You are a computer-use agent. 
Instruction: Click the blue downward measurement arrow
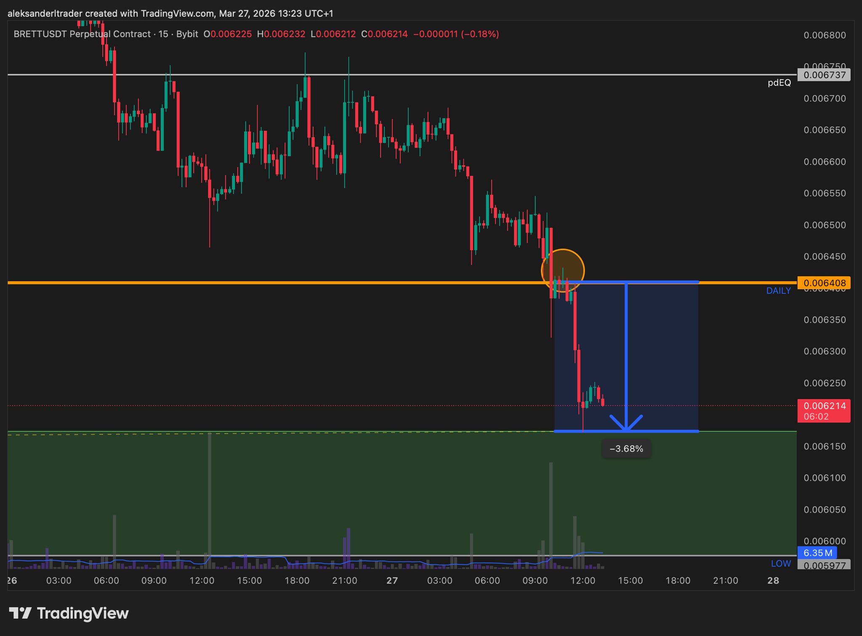pyautogui.click(x=626, y=358)
